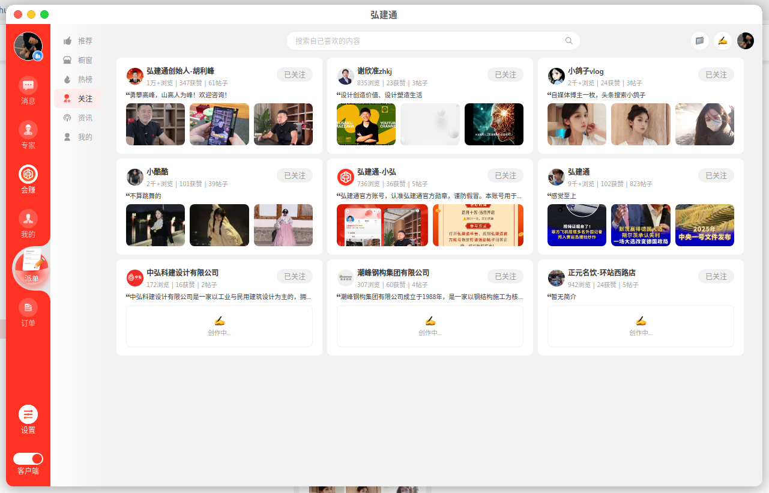769x493 pixels.
Task: Toggle the 客户端 switch
Action: pyautogui.click(x=28, y=458)
